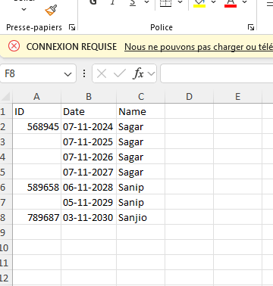The width and height of the screenshot is (273, 286).
Task: Select cell containing 789687
Action: 36,217
